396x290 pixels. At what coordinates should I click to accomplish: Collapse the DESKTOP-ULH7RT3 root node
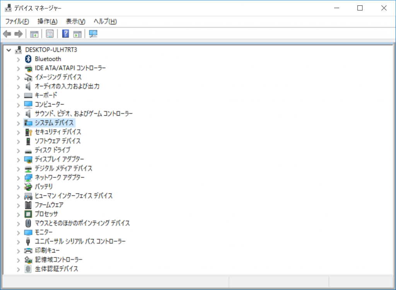coord(9,50)
